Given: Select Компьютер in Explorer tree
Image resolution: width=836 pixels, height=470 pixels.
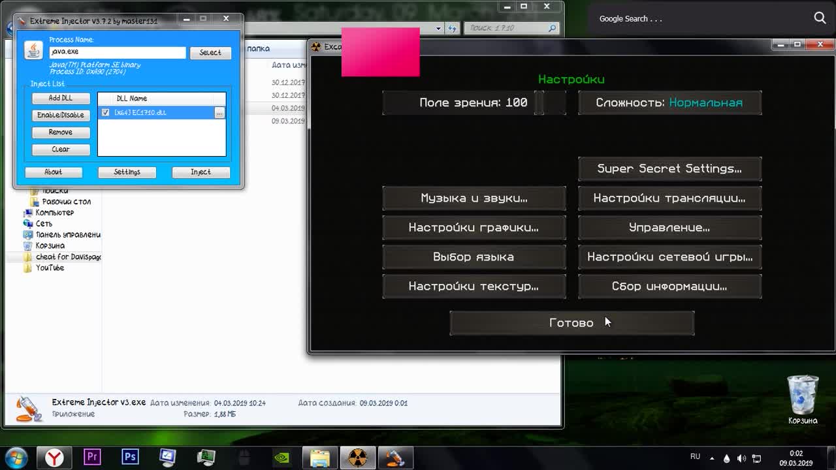Looking at the screenshot, I should tap(54, 213).
